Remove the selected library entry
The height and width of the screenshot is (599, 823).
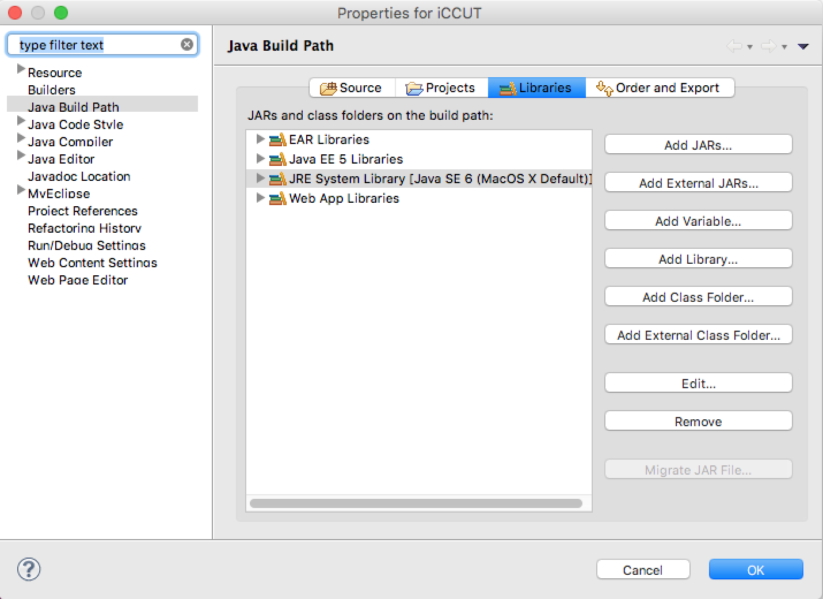click(698, 422)
